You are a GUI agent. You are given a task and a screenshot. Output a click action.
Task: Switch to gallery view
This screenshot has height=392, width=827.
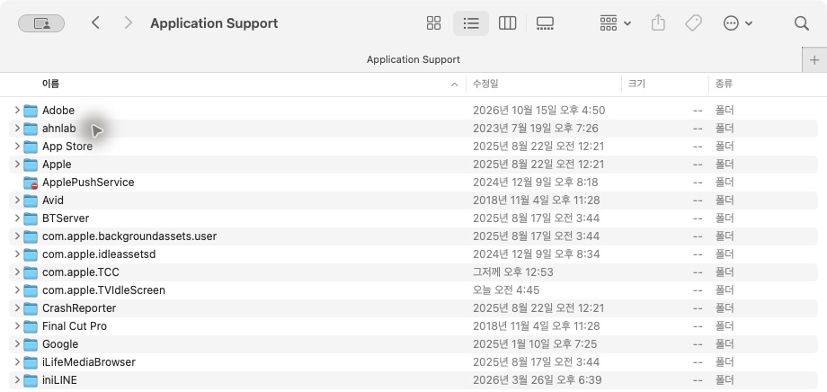[545, 23]
